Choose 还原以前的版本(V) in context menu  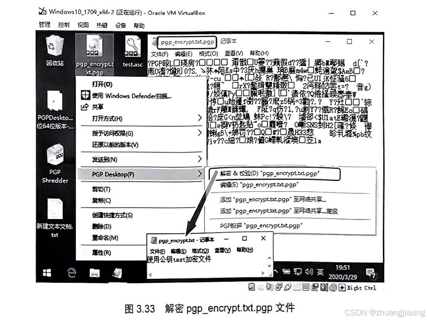click(115, 145)
